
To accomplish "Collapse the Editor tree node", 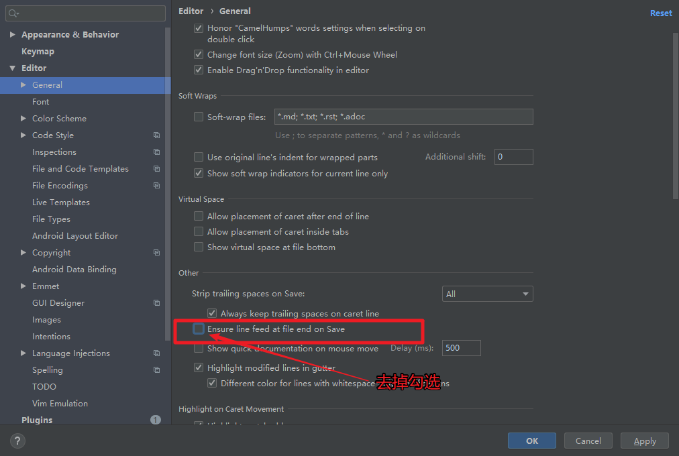I will coord(13,68).
